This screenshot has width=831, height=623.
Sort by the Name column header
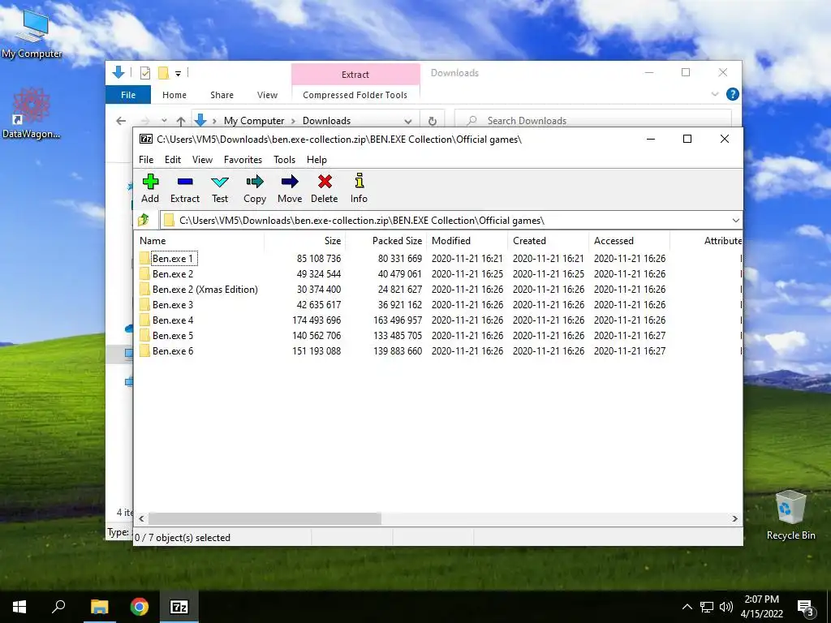click(x=199, y=240)
